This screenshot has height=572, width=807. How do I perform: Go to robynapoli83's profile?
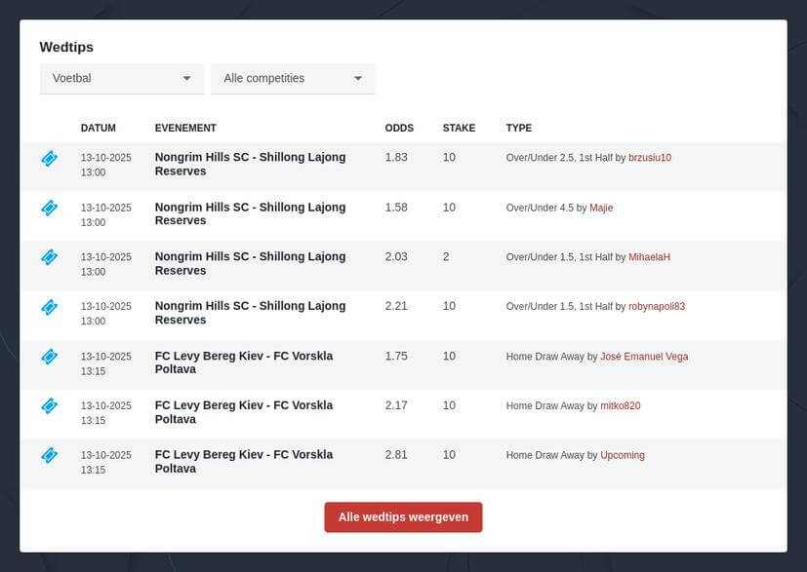656,306
